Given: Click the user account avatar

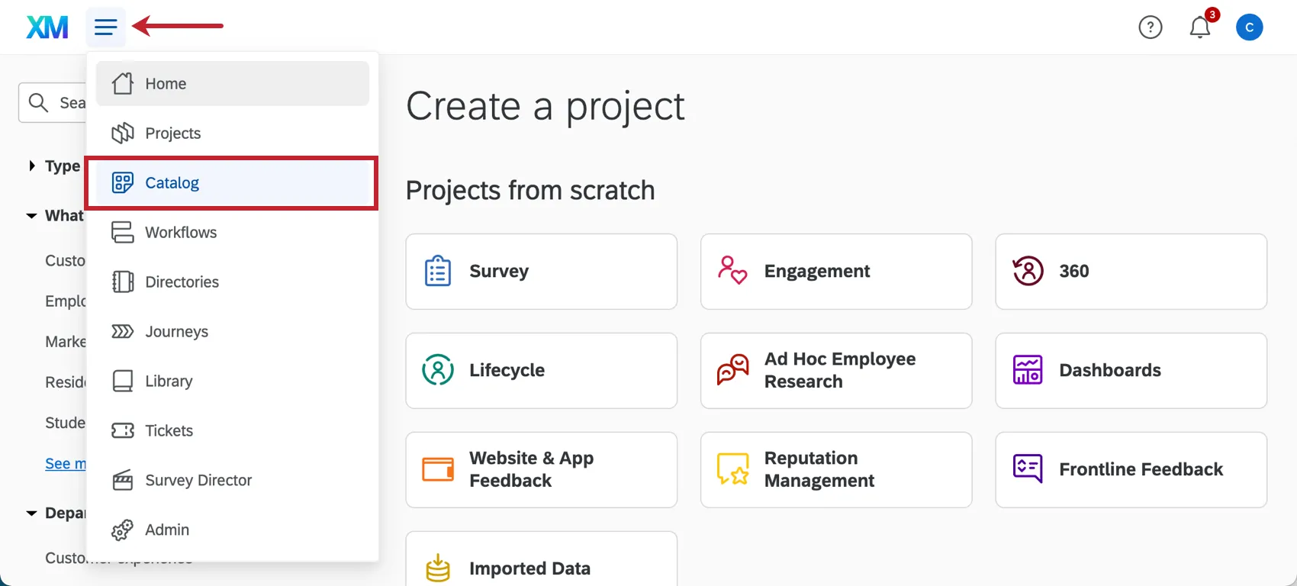Looking at the screenshot, I should [x=1249, y=27].
